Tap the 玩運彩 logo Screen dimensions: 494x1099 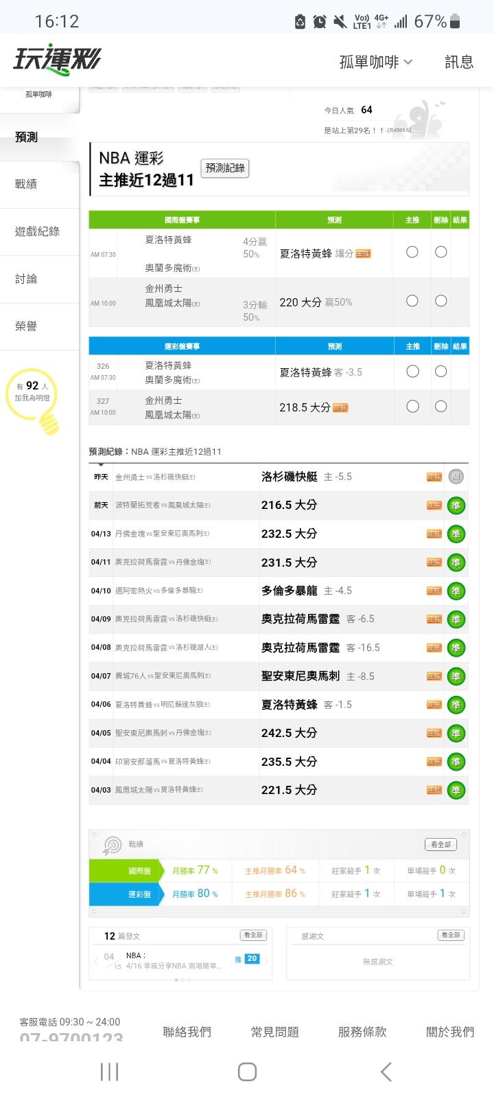(x=56, y=60)
